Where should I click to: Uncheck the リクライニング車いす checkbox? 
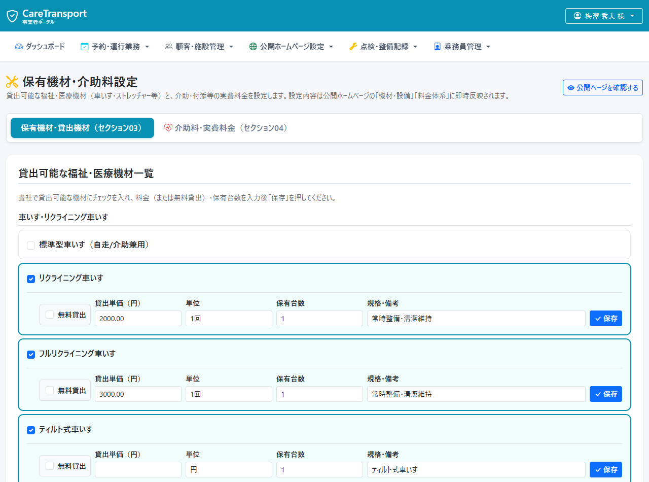click(x=31, y=279)
